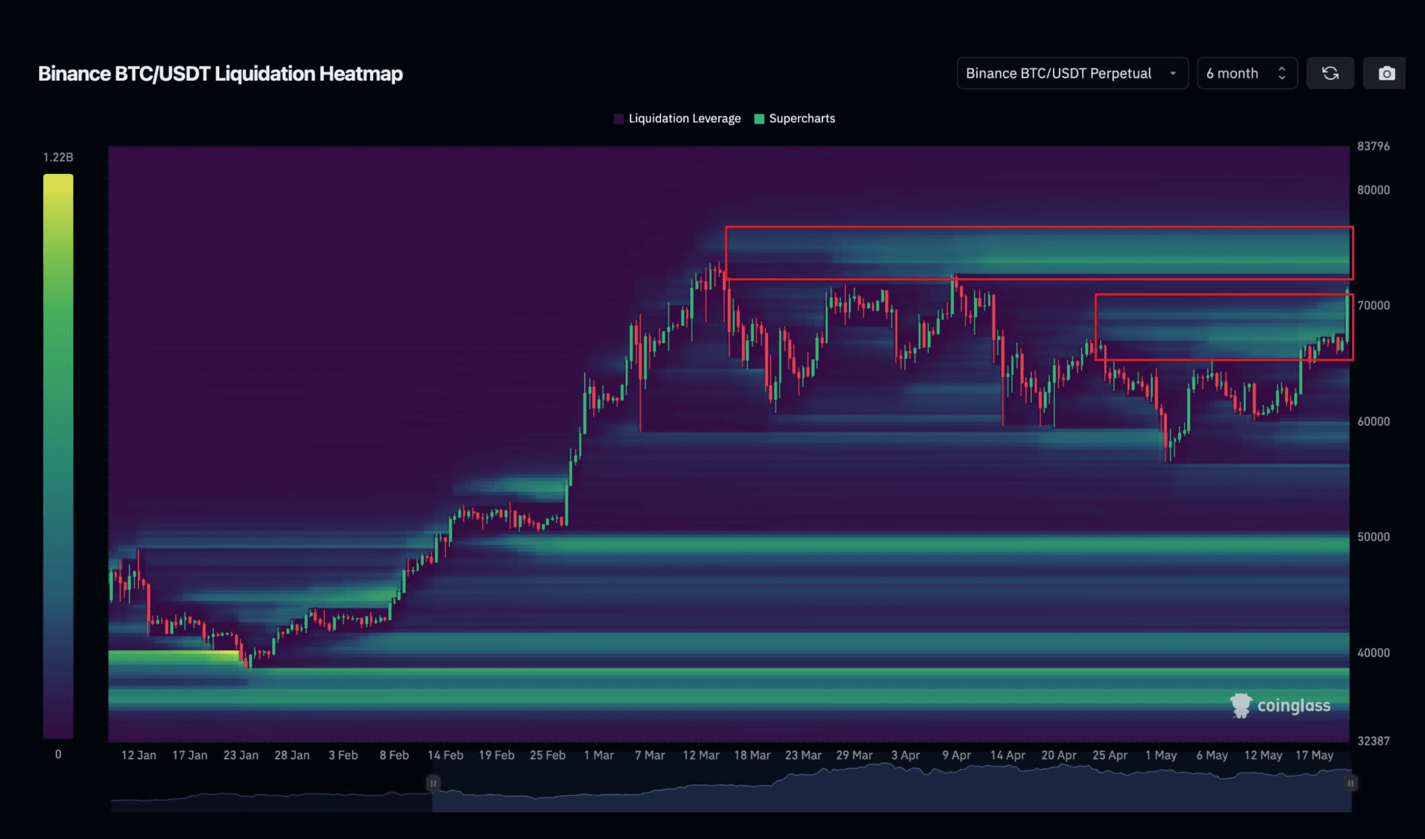Click inside the upper red highlighted zone
Viewport: 1425px width, 839px height.
(1038, 253)
